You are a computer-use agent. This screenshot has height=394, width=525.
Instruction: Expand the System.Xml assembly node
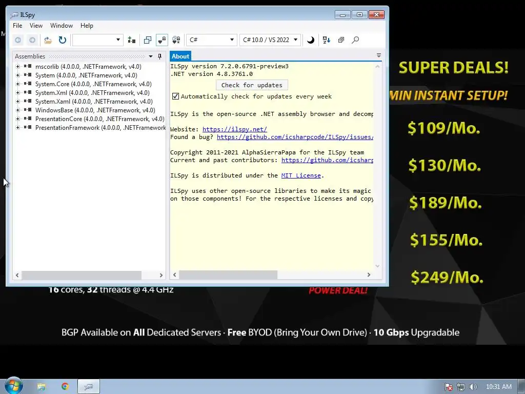[18, 93]
